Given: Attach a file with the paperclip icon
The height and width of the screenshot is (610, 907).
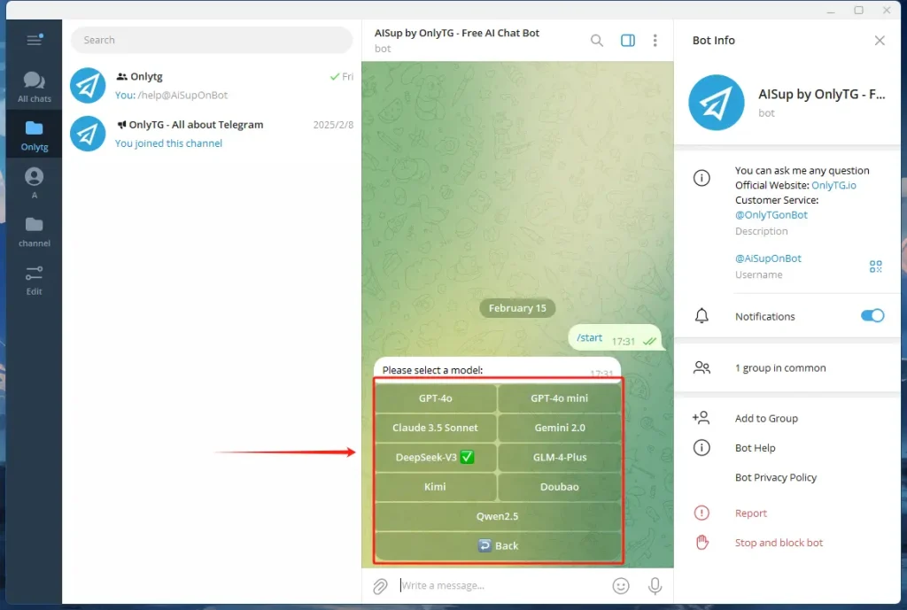Looking at the screenshot, I should (380, 585).
